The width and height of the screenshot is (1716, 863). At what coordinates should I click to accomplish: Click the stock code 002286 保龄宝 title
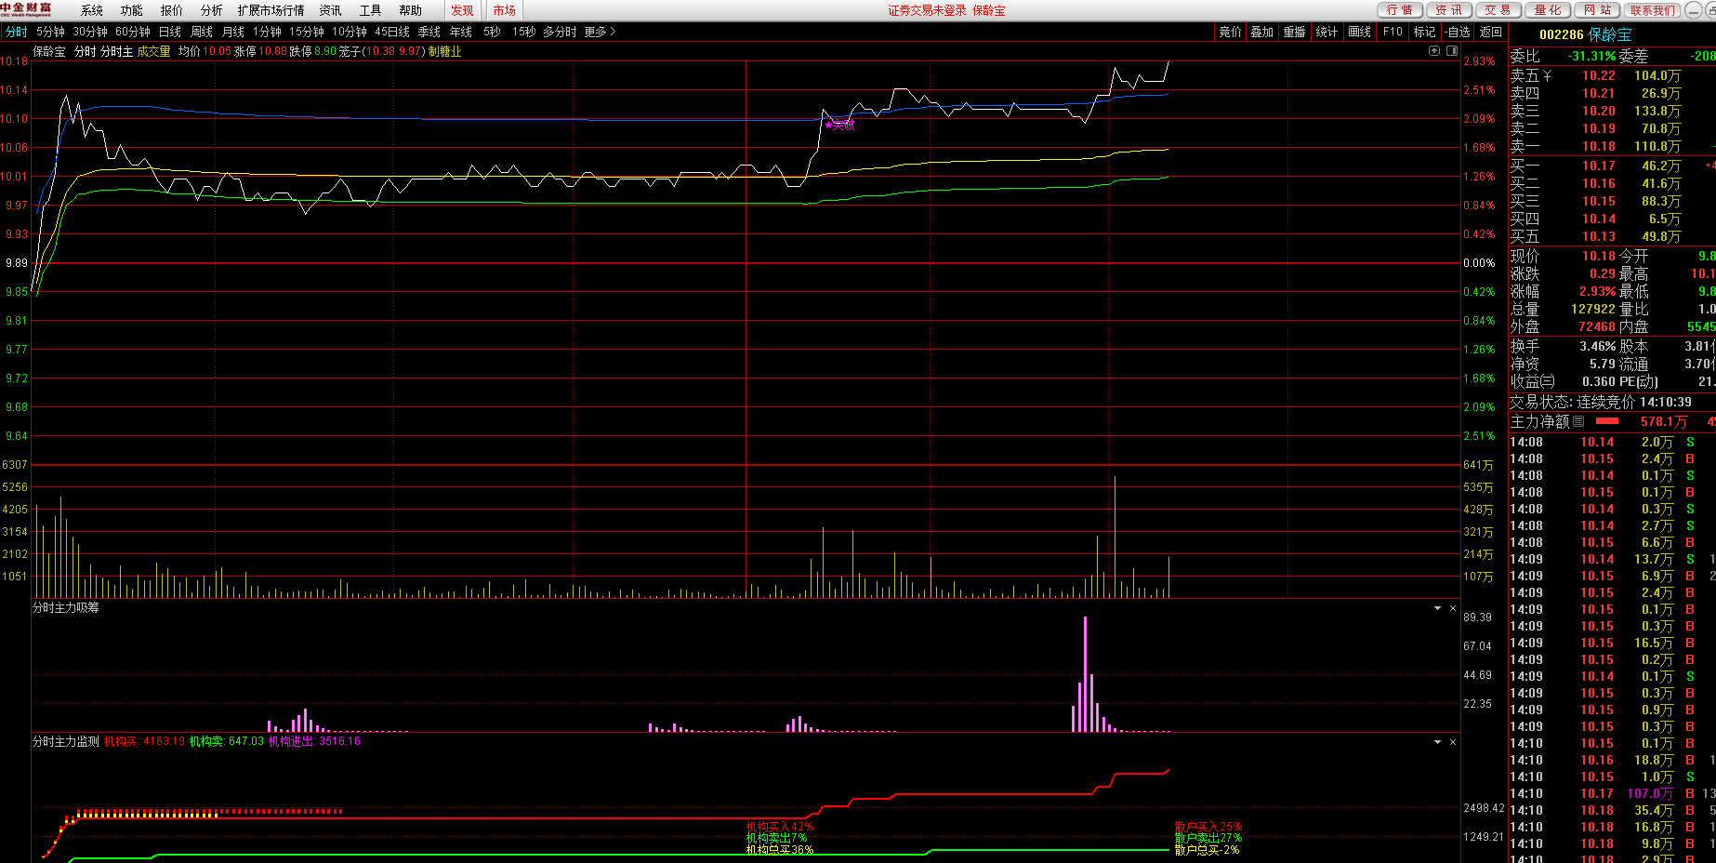(1586, 34)
